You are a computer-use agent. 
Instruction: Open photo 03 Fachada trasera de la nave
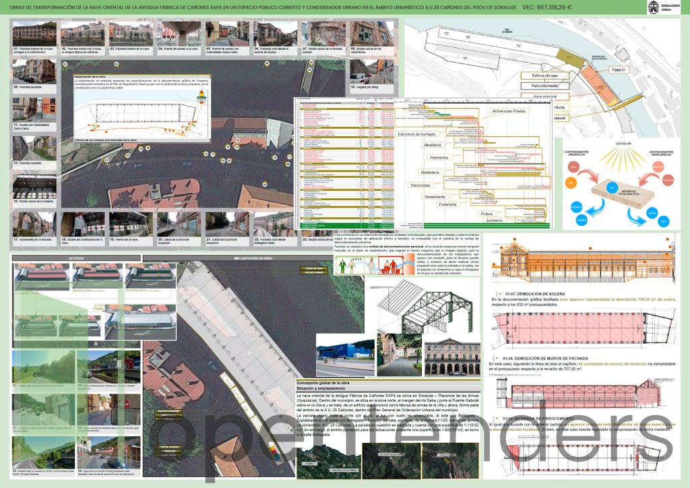(x=131, y=34)
